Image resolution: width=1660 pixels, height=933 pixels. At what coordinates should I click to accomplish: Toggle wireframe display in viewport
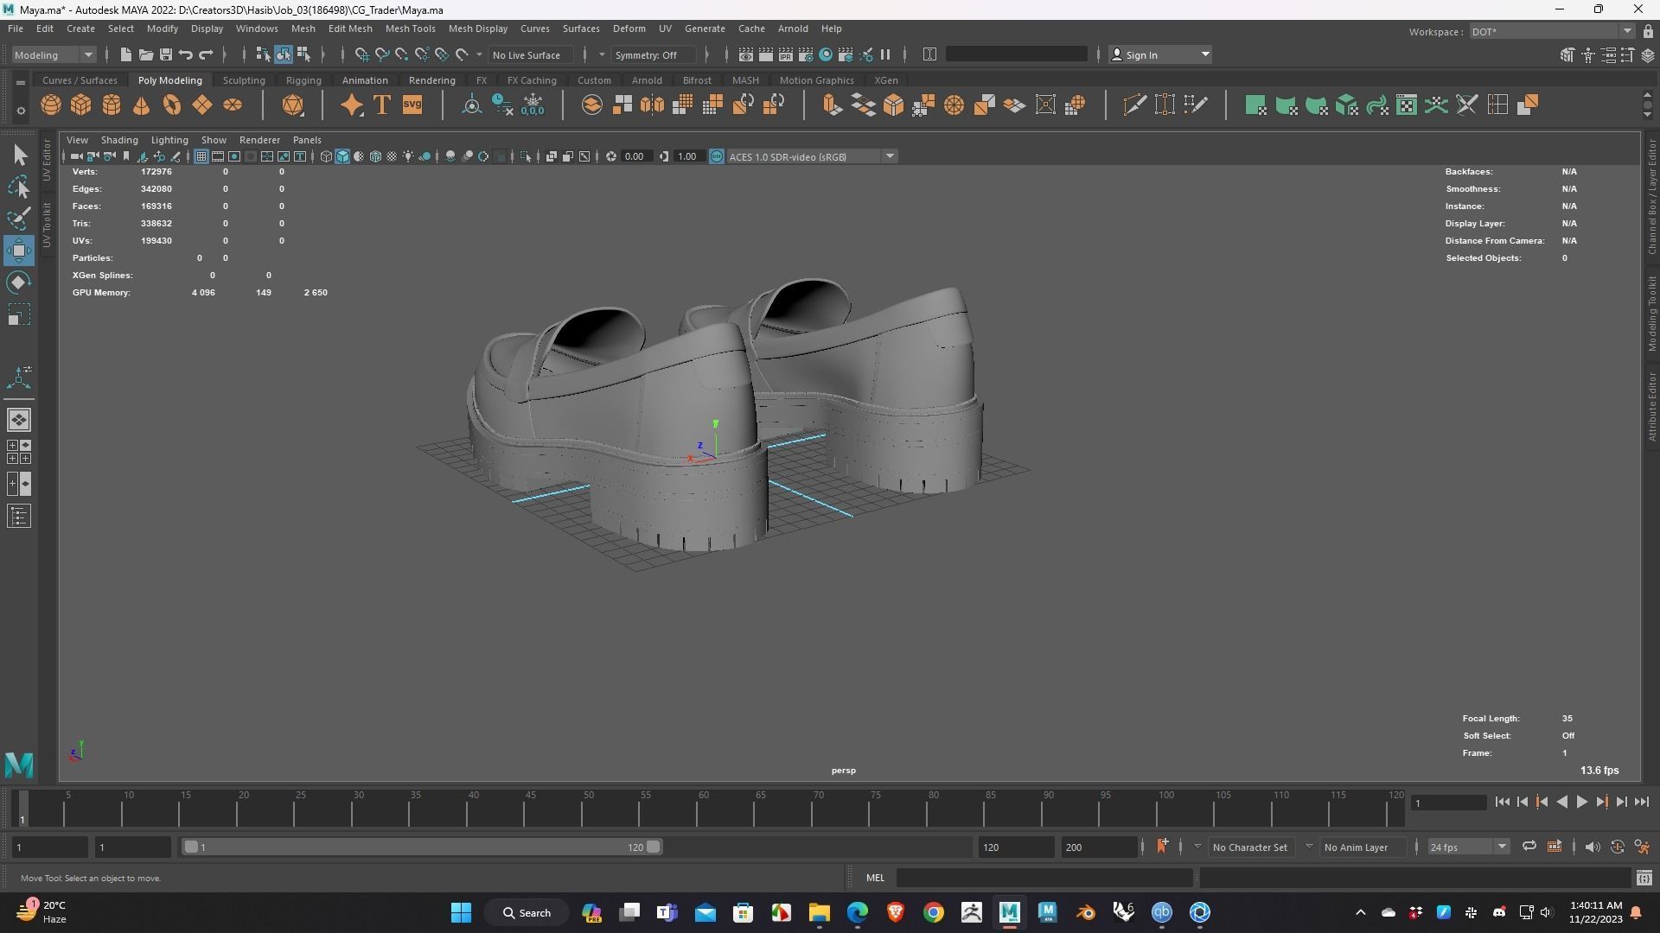[x=326, y=156]
